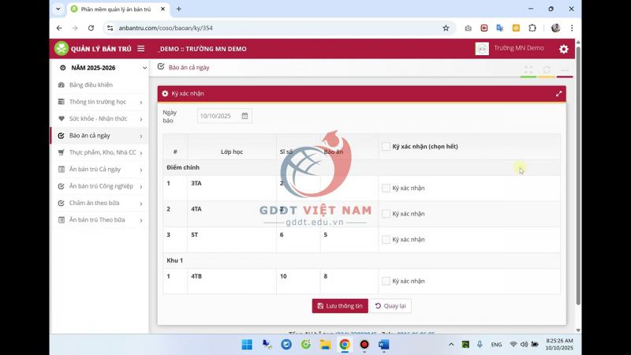
Task: Open the calendar icon beside date field
Action: pos(245,116)
